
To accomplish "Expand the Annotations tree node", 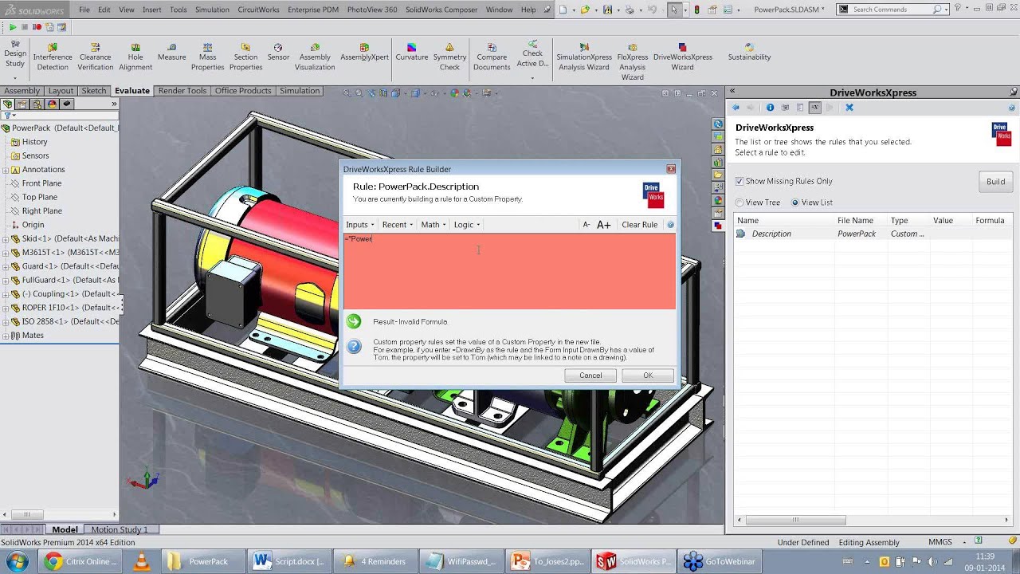I will [6, 170].
